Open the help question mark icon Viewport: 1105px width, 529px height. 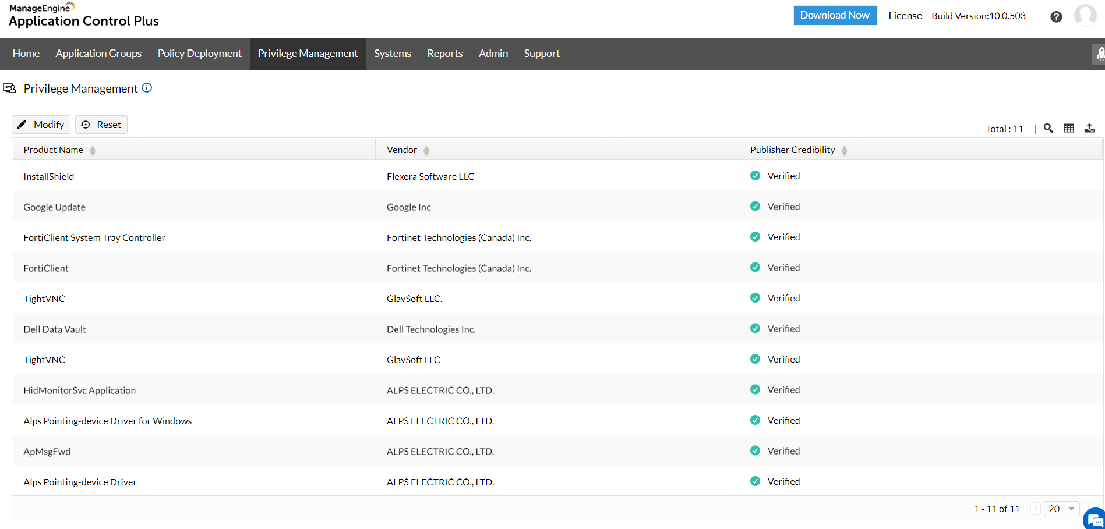pos(1056,16)
